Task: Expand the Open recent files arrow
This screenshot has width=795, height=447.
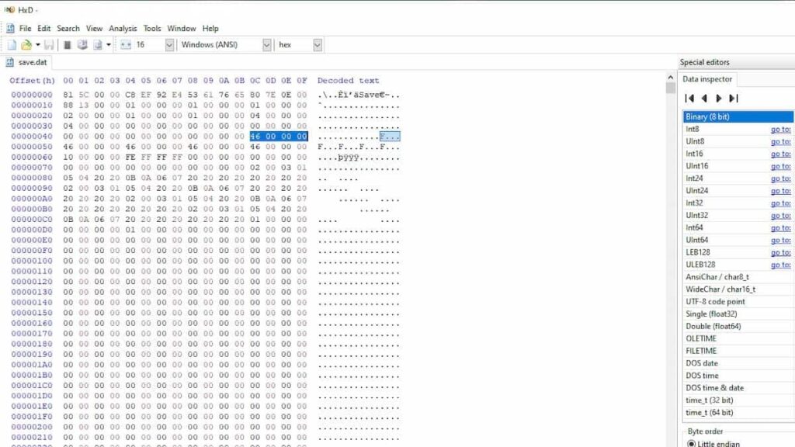Action: [38, 45]
